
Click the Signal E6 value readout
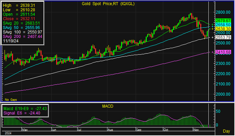[22, 113]
